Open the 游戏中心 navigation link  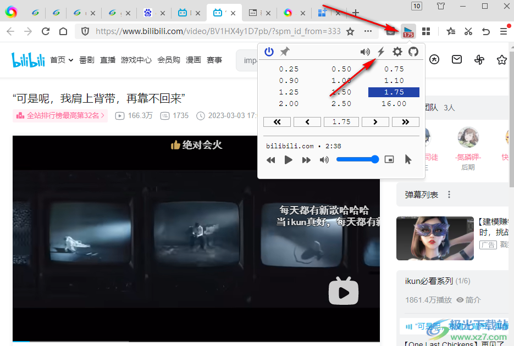coord(136,60)
